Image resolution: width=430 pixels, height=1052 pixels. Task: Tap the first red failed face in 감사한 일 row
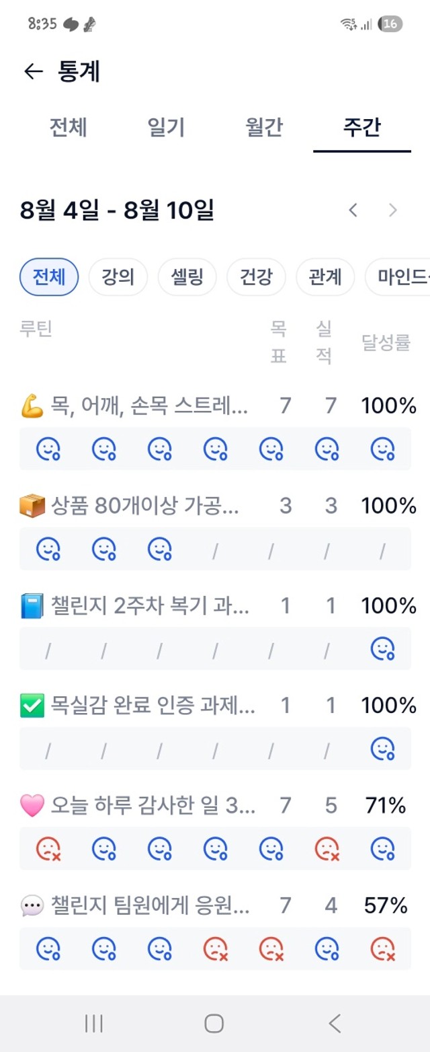[x=48, y=848]
